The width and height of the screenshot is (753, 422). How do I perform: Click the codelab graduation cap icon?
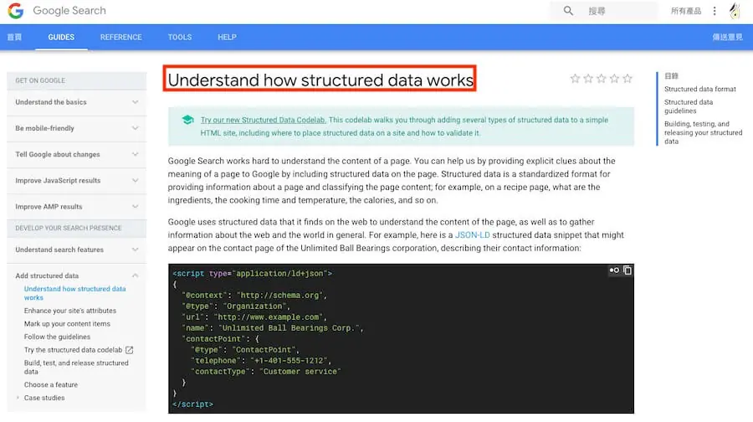tap(187, 120)
